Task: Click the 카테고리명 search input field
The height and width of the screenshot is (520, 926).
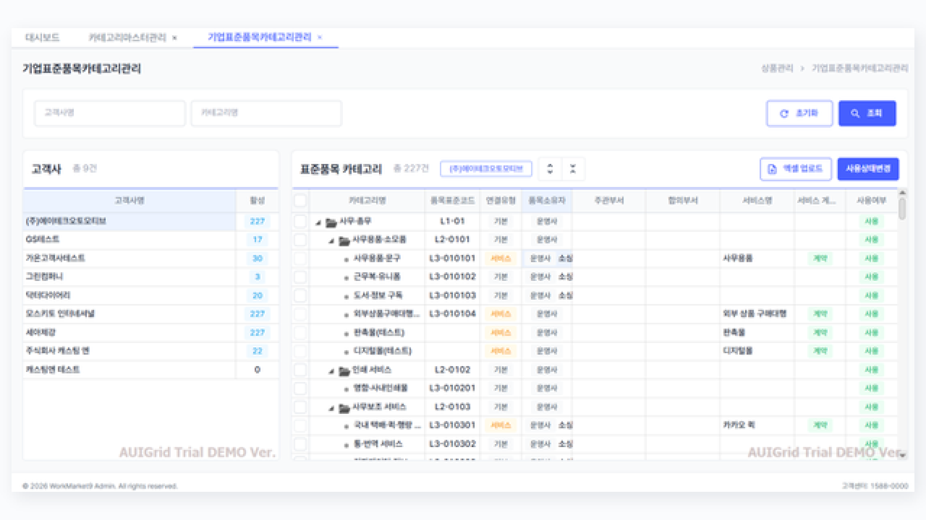Action: pyautogui.click(x=266, y=113)
